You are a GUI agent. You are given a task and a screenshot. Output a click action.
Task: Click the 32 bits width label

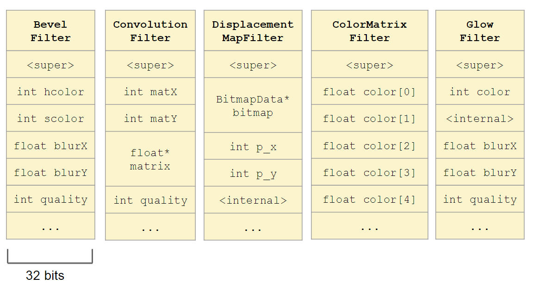45,276
